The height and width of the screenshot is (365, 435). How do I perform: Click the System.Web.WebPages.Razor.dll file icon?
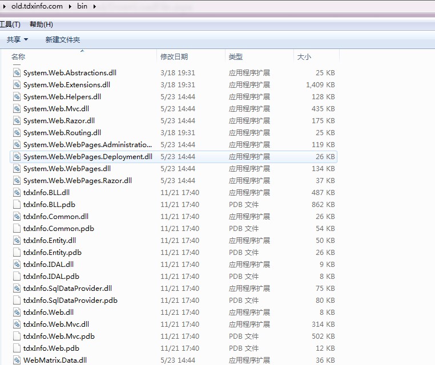coord(17,180)
